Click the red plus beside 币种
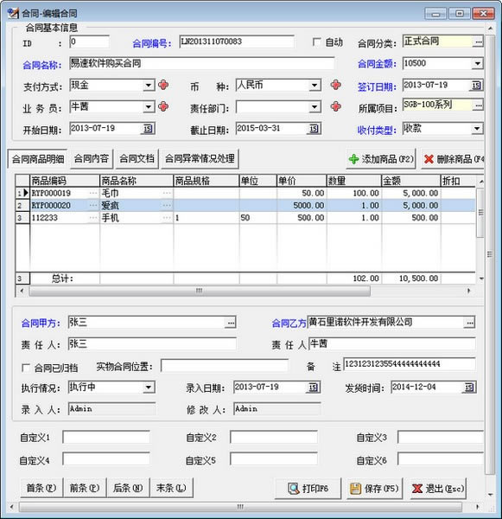 point(335,85)
